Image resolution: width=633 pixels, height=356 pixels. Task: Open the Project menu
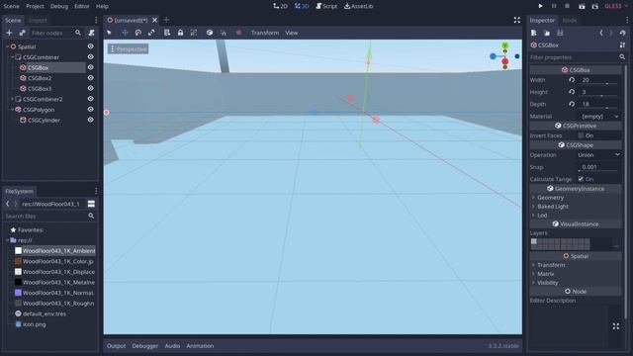35,6
